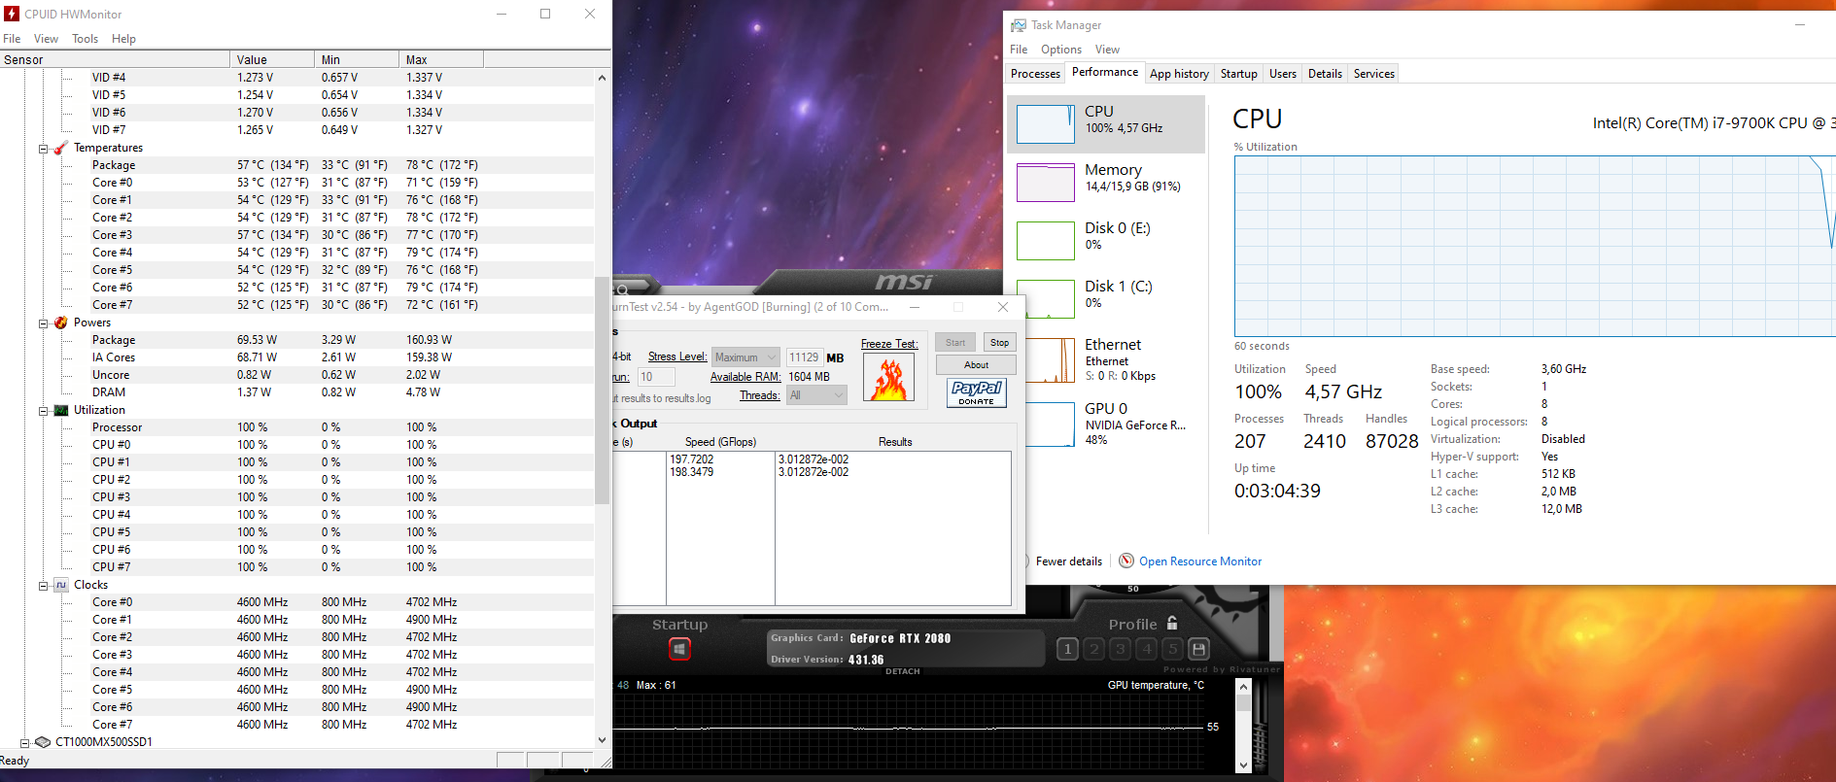This screenshot has height=782, width=1836.
Task: Click the Powers lightning icon in HWMonitor
Action: pyautogui.click(x=61, y=323)
